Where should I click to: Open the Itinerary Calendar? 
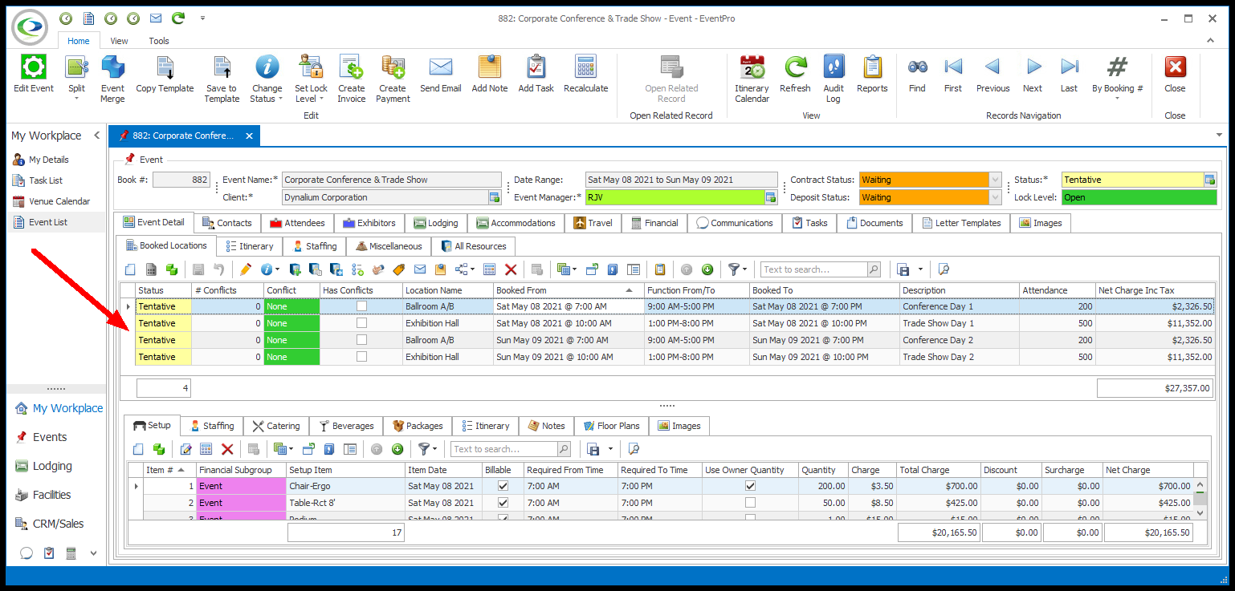(x=752, y=67)
